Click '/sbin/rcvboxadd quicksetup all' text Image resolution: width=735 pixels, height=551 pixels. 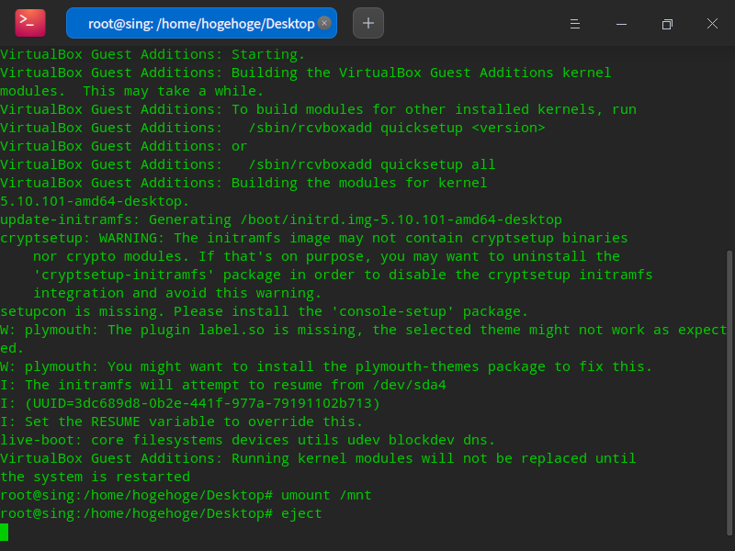tap(372, 164)
